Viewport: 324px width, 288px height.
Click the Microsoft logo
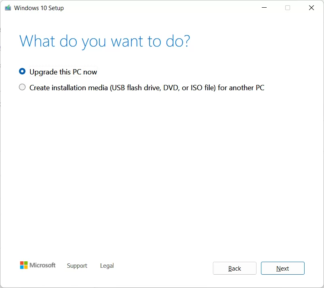click(x=38, y=265)
